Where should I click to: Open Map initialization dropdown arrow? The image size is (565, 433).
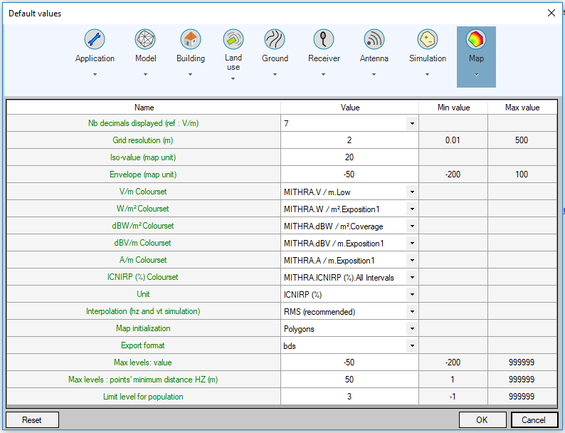coord(412,329)
